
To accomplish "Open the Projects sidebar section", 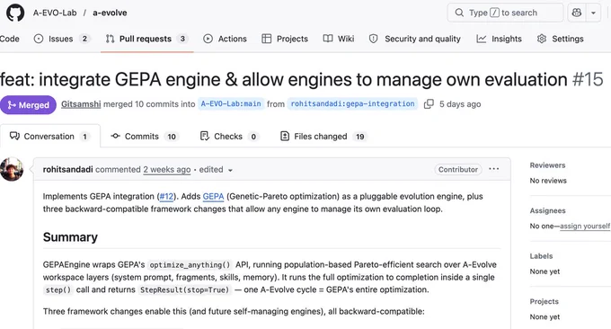I will [544, 302].
